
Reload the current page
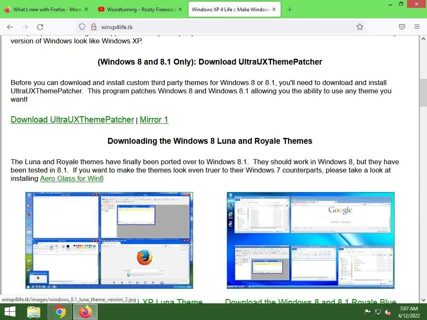tap(40, 27)
